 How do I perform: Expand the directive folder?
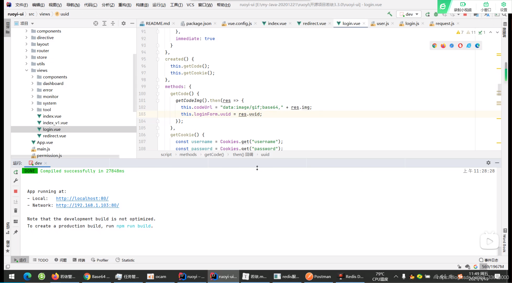[x=27, y=38]
